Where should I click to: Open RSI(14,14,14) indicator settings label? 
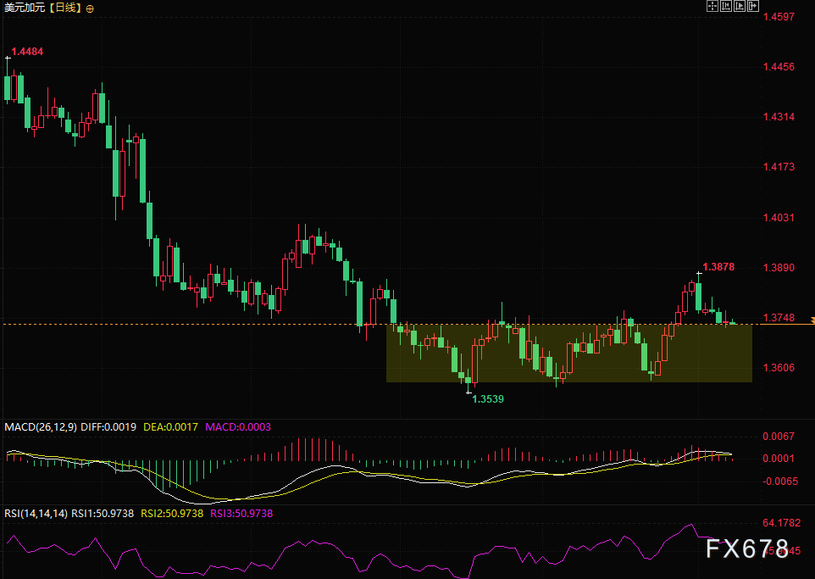coord(35,513)
